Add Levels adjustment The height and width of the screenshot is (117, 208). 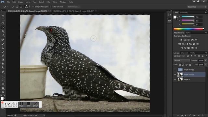pos(185,40)
